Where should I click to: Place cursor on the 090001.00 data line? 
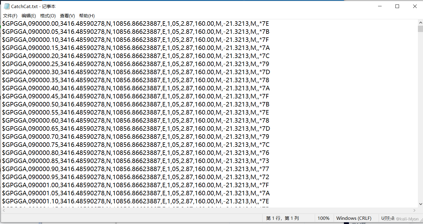[x=135, y=185]
